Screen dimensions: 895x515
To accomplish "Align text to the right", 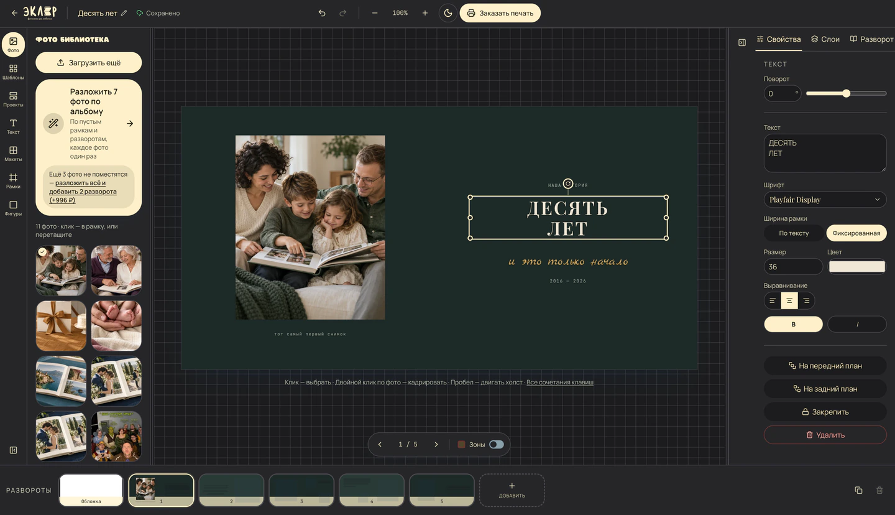I will click(806, 301).
